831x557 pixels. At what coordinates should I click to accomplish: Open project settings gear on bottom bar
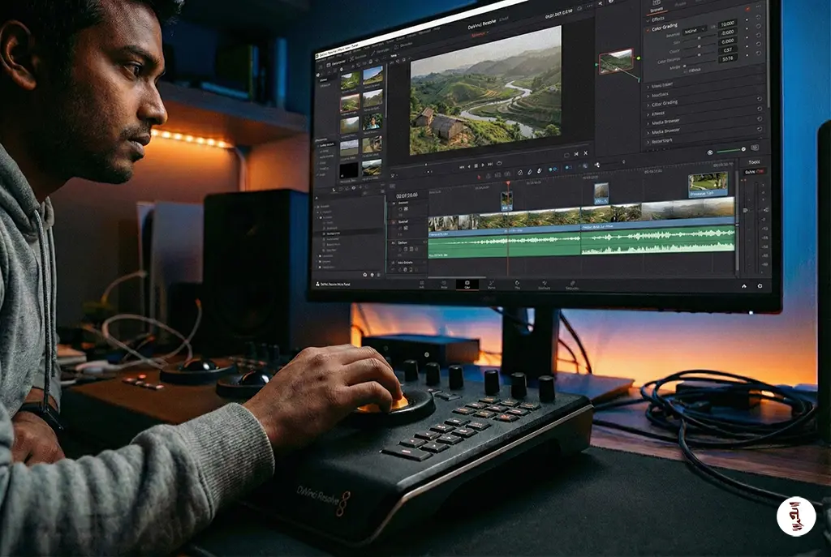760,286
